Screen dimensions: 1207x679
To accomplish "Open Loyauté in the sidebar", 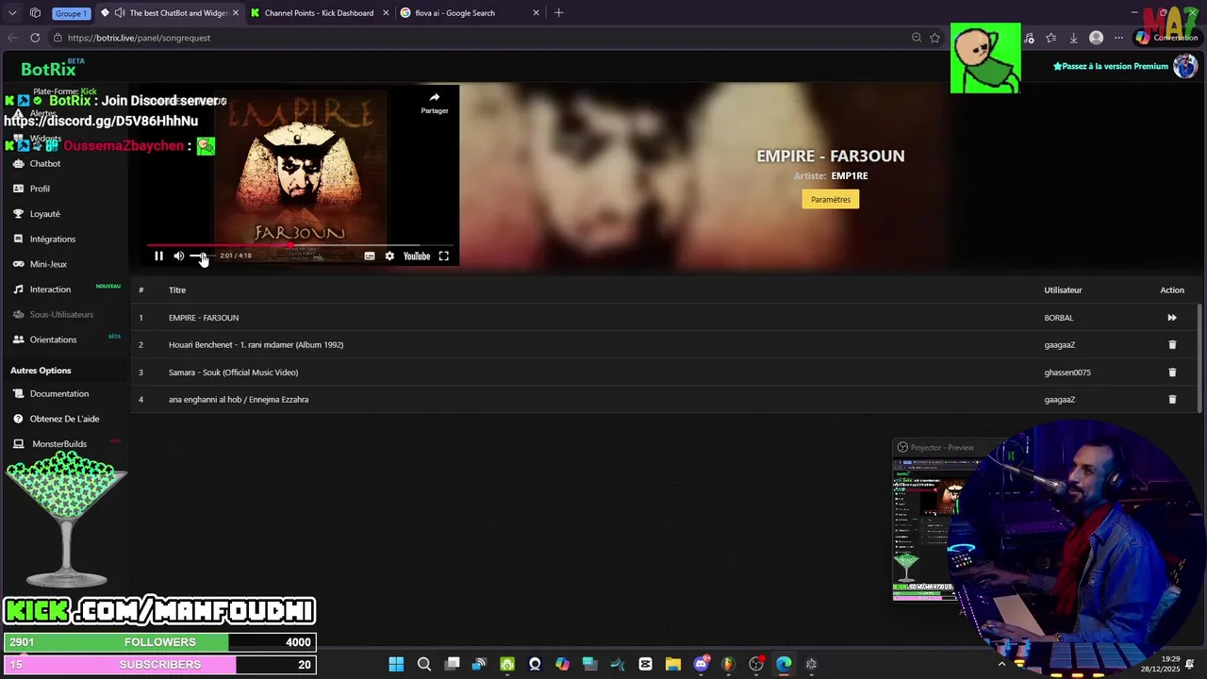I will [44, 214].
